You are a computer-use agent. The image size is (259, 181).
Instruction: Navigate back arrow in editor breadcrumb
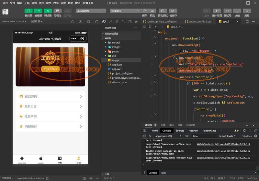[x=156, y=27]
